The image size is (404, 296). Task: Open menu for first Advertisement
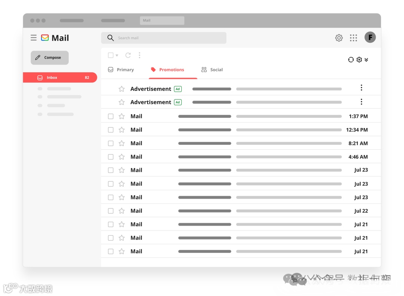tap(361, 88)
